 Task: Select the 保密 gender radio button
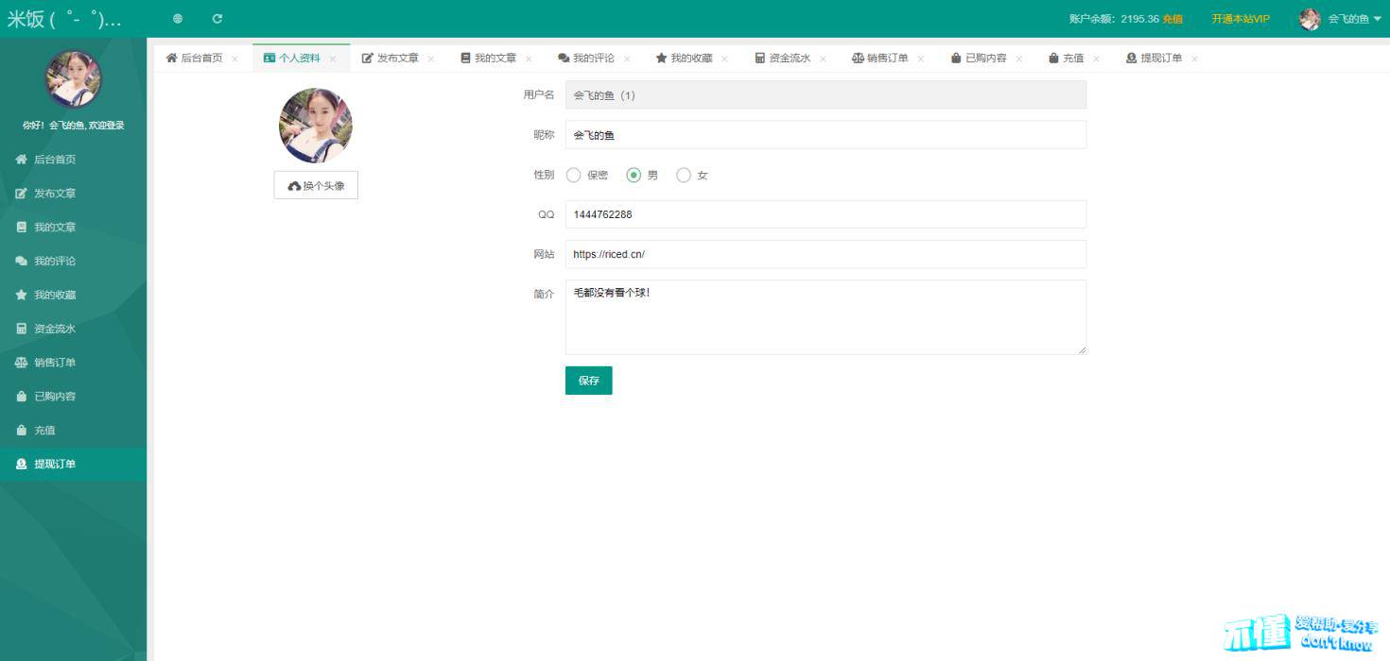(x=574, y=175)
